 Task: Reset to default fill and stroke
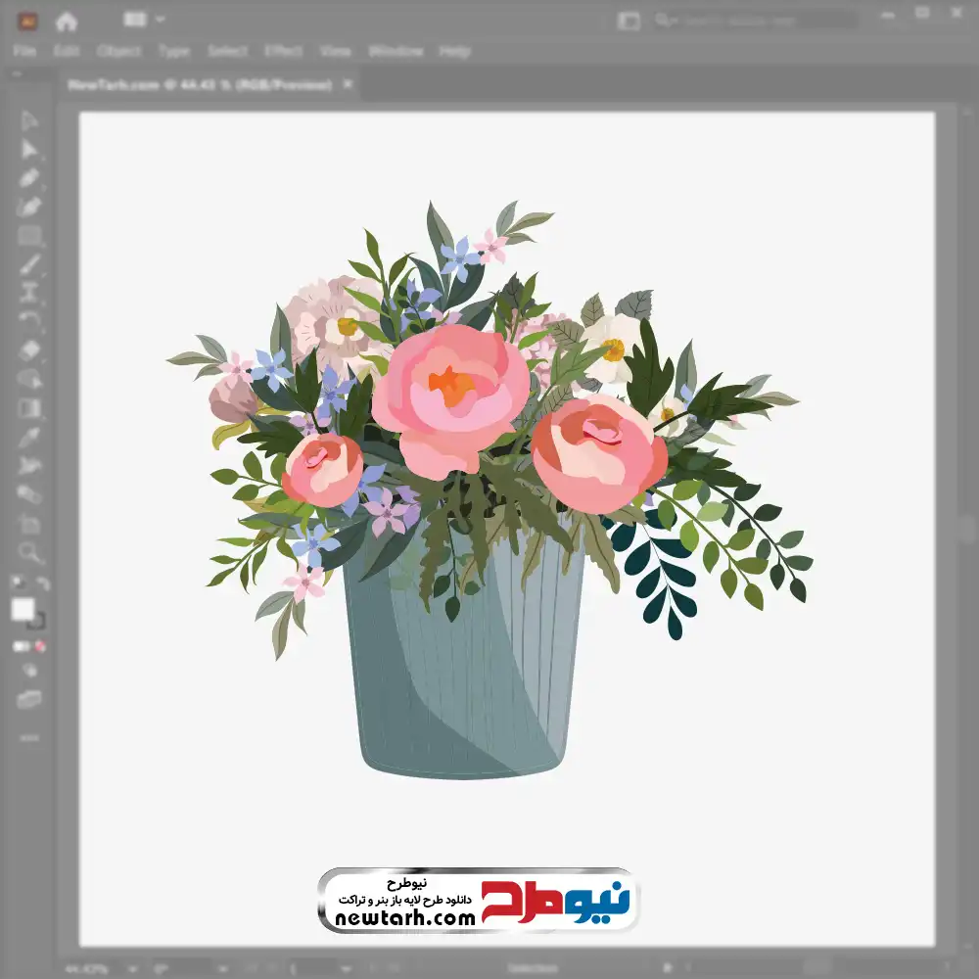click(x=18, y=583)
